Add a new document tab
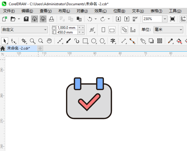Viewport: 187px width, 151px height. (40, 48)
